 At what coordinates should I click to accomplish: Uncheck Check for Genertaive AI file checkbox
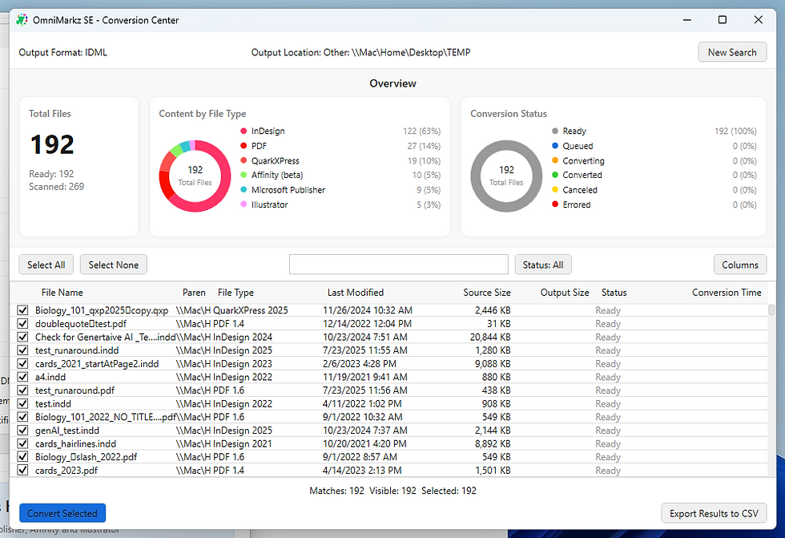(x=22, y=337)
